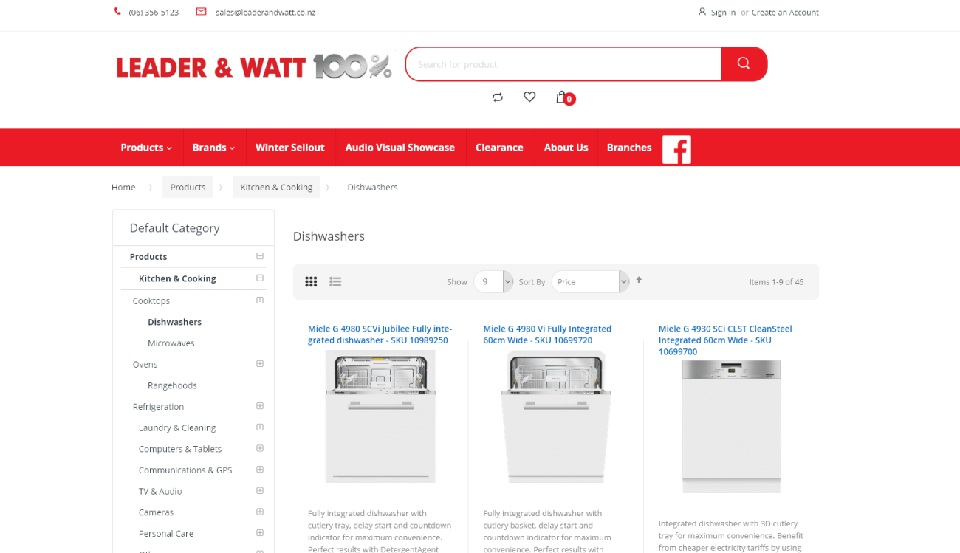Visit the Facebook page icon
Viewport: 960px width, 553px height.
pyautogui.click(x=676, y=149)
